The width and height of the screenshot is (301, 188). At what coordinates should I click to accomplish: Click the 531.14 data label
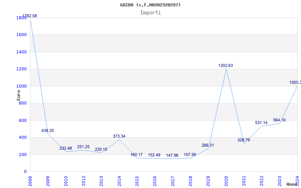pyautogui.click(x=261, y=123)
